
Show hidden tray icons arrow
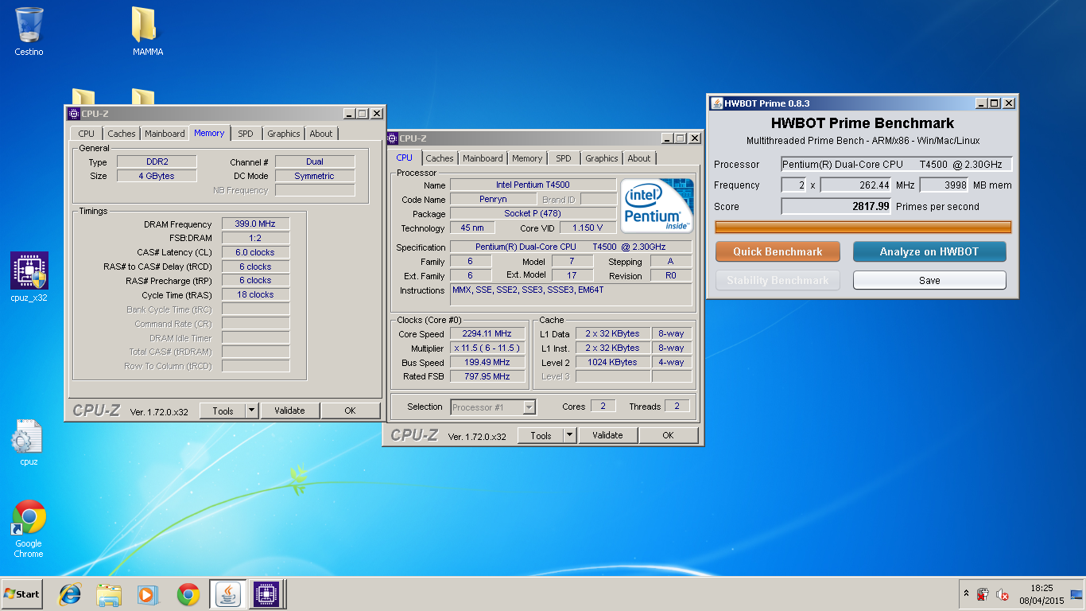point(967,594)
